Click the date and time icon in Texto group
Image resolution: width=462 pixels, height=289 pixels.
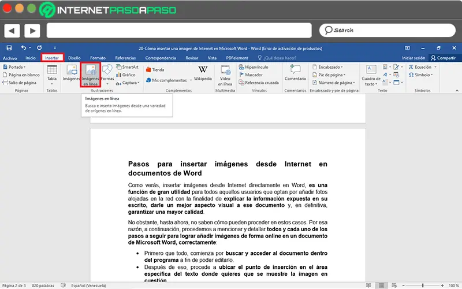point(396,75)
